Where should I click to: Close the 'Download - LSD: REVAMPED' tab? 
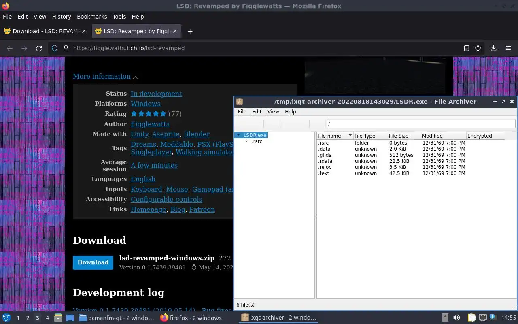pos(84,31)
